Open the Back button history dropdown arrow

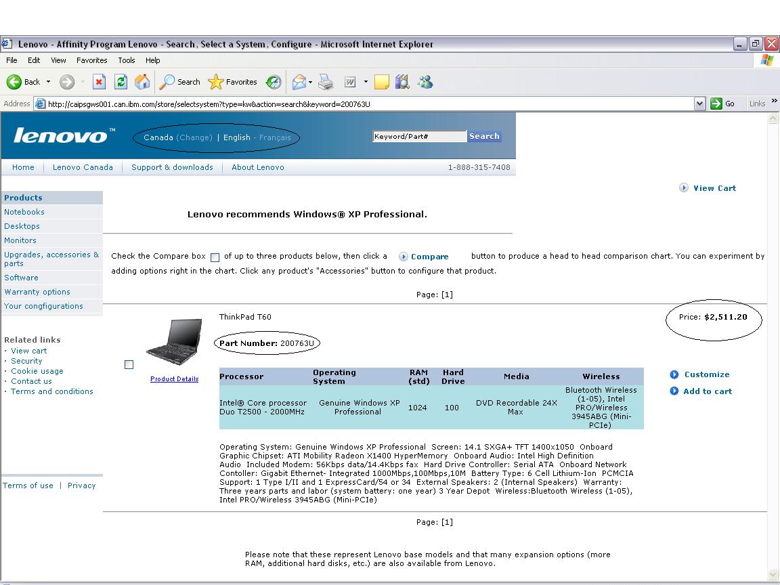click(x=48, y=81)
